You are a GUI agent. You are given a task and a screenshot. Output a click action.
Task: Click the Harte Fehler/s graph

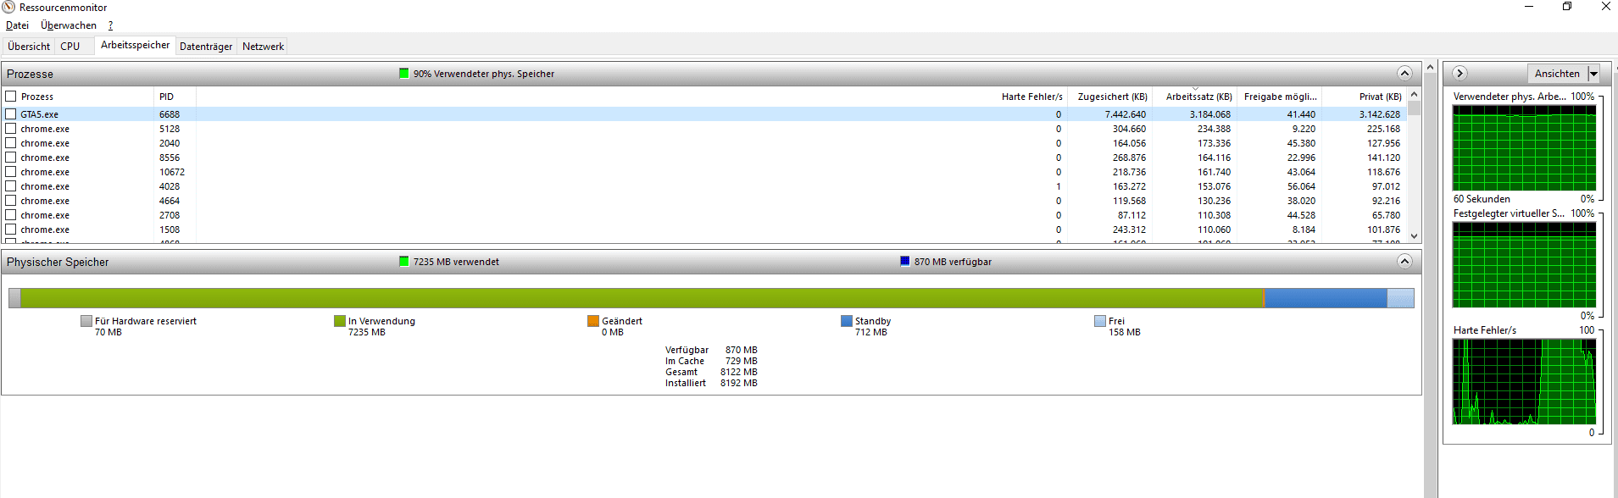pyautogui.click(x=1524, y=382)
